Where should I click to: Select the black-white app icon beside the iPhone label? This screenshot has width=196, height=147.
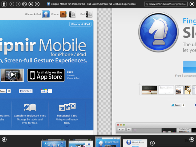(x=73, y=14)
